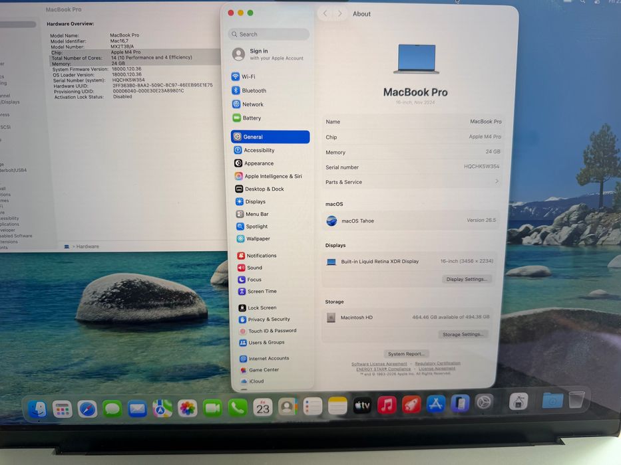This screenshot has height=465, width=621.
Task: Select General in the settings sidebar
Action: pos(270,137)
